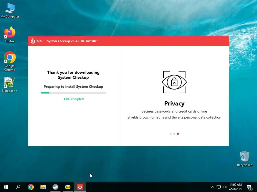Select the first carousel dot
The image size is (257, 192).
click(171, 134)
